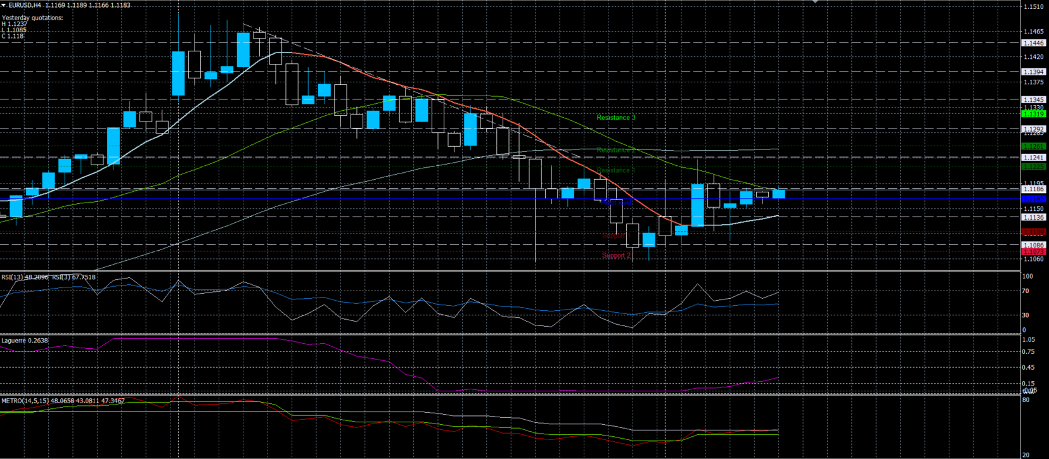Select the 'Resistance 2' chart label
This screenshot has height=459, width=1049.
pyautogui.click(x=615, y=151)
